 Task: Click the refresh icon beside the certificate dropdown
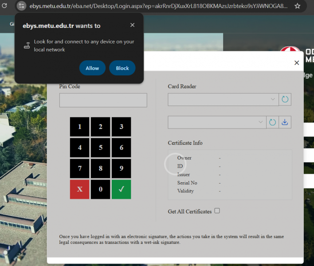pos(272,122)
